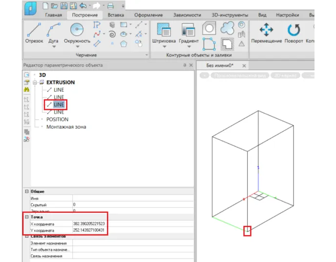Select the Окружность circle tool
336x262 pixels.
tap(77, 33)
